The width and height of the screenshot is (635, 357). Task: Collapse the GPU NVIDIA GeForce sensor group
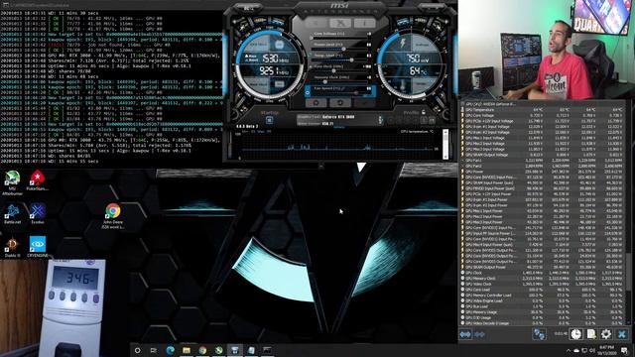point(462,104)
